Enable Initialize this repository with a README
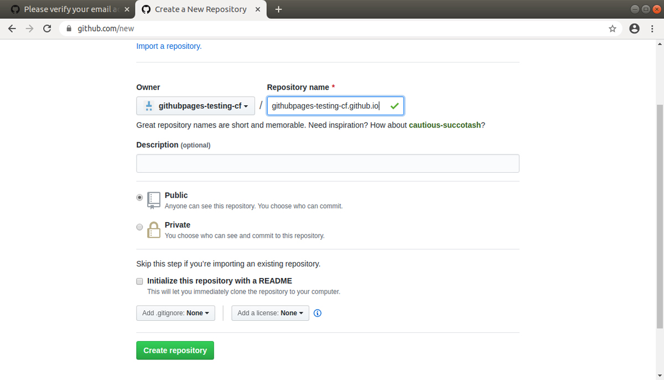This screenshot has height=380, width=664. pos(139,281)
